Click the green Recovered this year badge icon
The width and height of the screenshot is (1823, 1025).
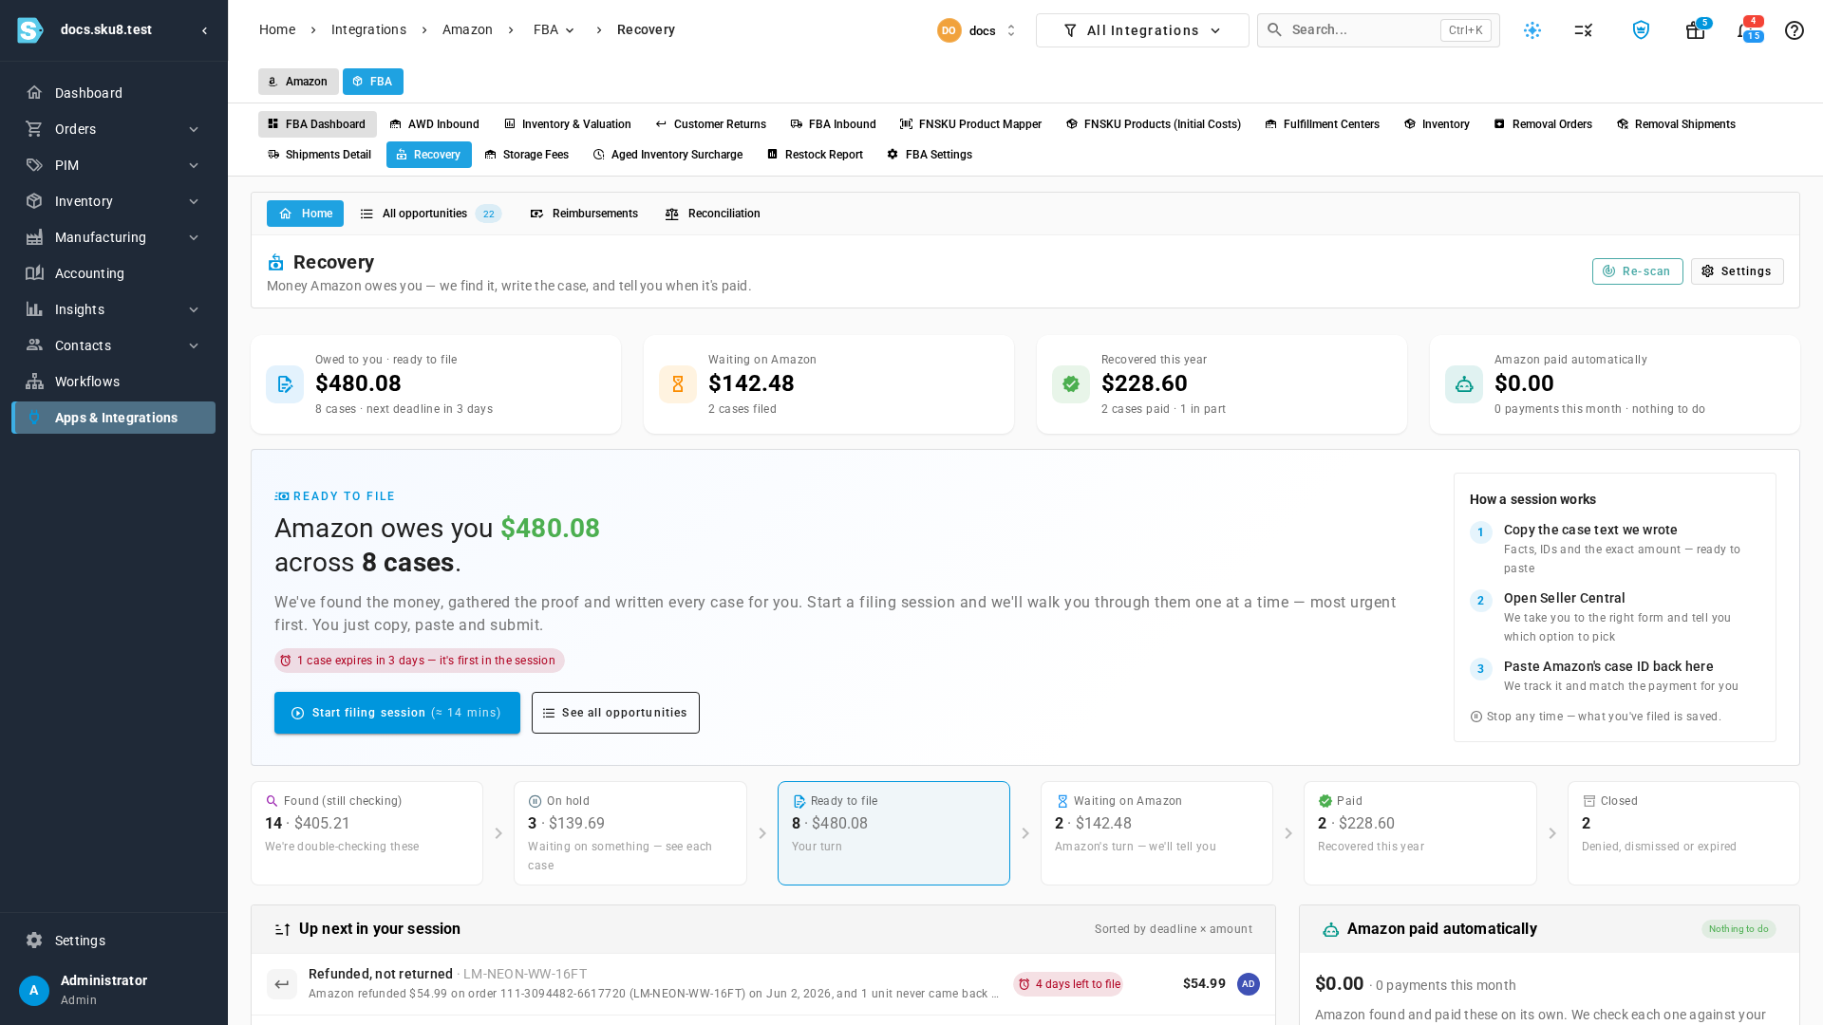[x=1071, y=384]
